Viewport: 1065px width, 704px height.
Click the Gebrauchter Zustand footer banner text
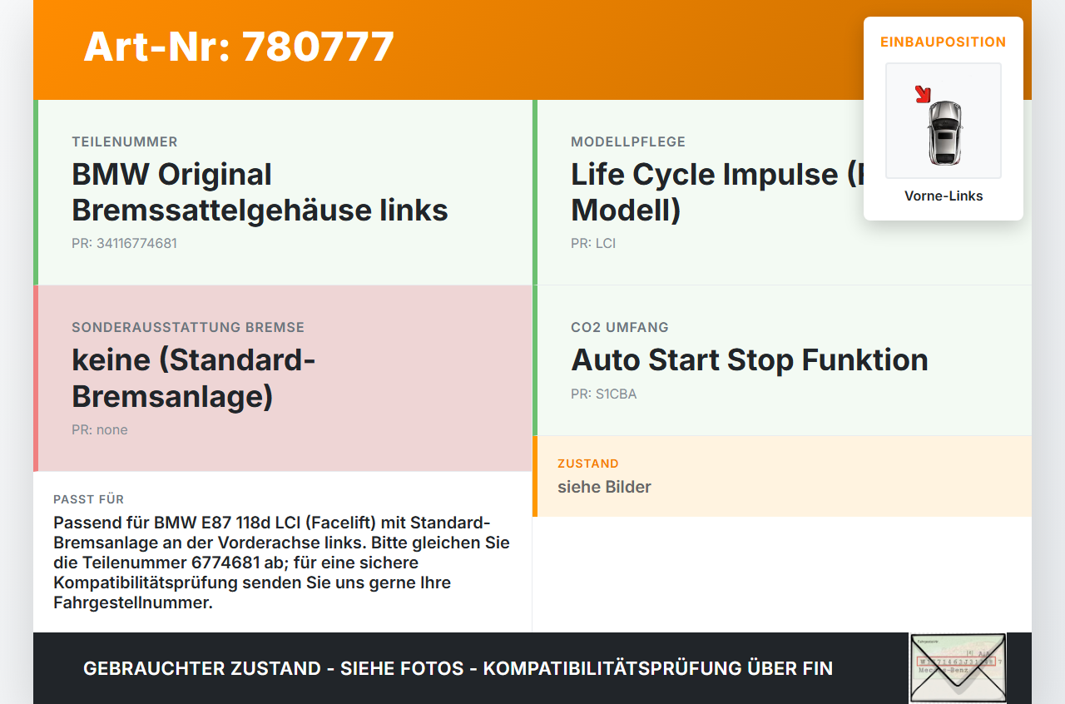458,668
